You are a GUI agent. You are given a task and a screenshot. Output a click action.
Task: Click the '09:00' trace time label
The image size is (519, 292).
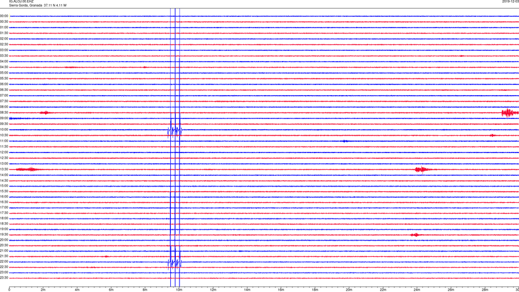point(4,118)
